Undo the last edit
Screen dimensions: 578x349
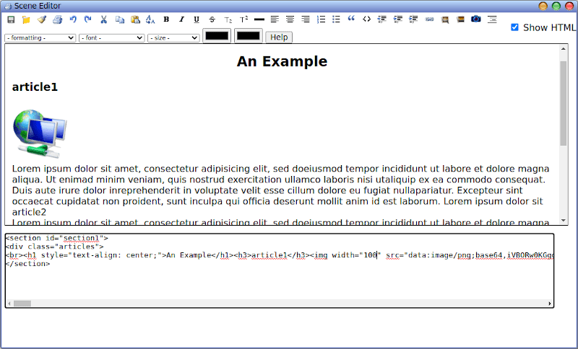[x=73, y=19]
